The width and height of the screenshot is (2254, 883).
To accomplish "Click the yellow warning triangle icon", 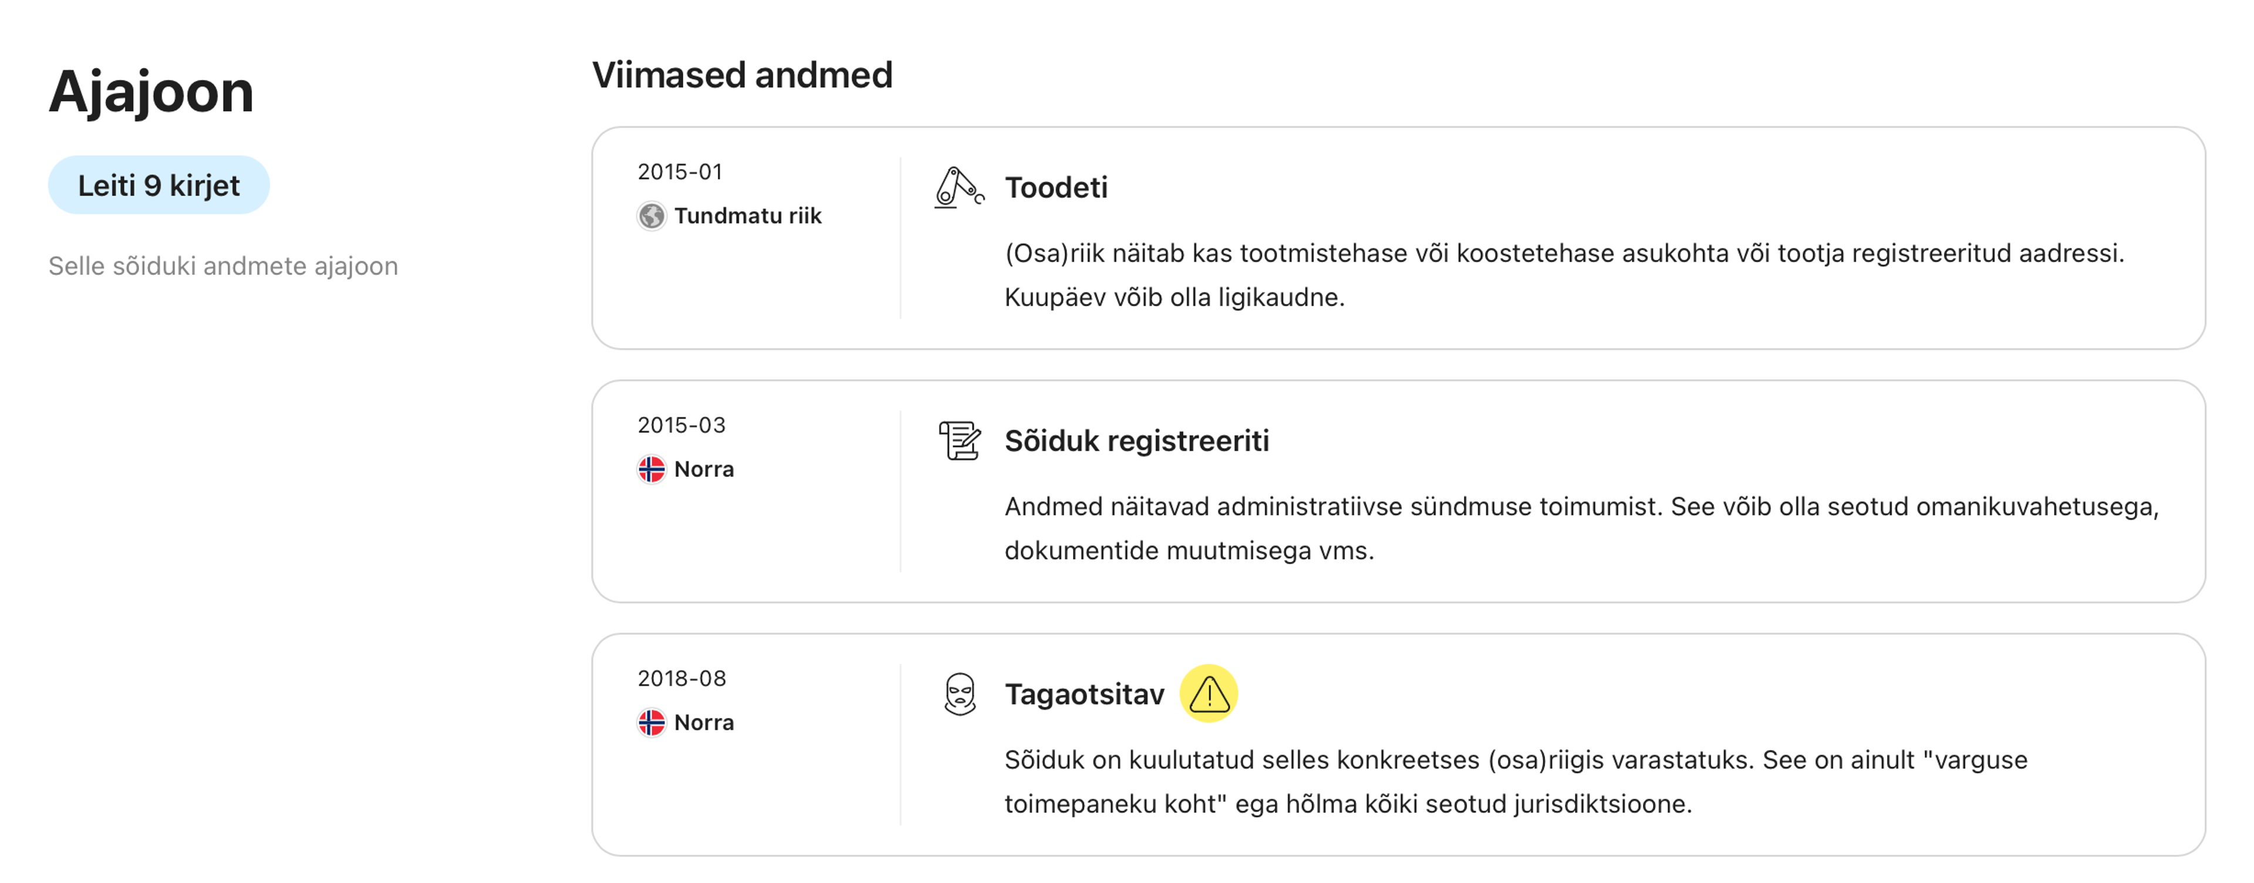I will tap(1209, 694).
